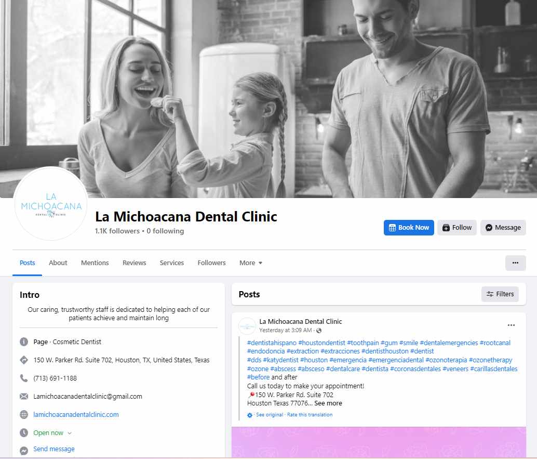Click the post author avatar thumbnail

[247, 326]
